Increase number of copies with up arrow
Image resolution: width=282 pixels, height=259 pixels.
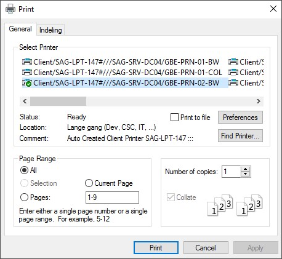(x=245, y=169)
